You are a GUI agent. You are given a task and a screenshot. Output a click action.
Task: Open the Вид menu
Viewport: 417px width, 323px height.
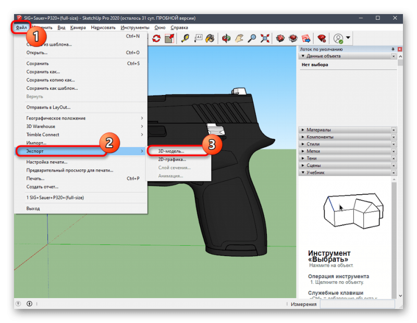click(62, 28)
